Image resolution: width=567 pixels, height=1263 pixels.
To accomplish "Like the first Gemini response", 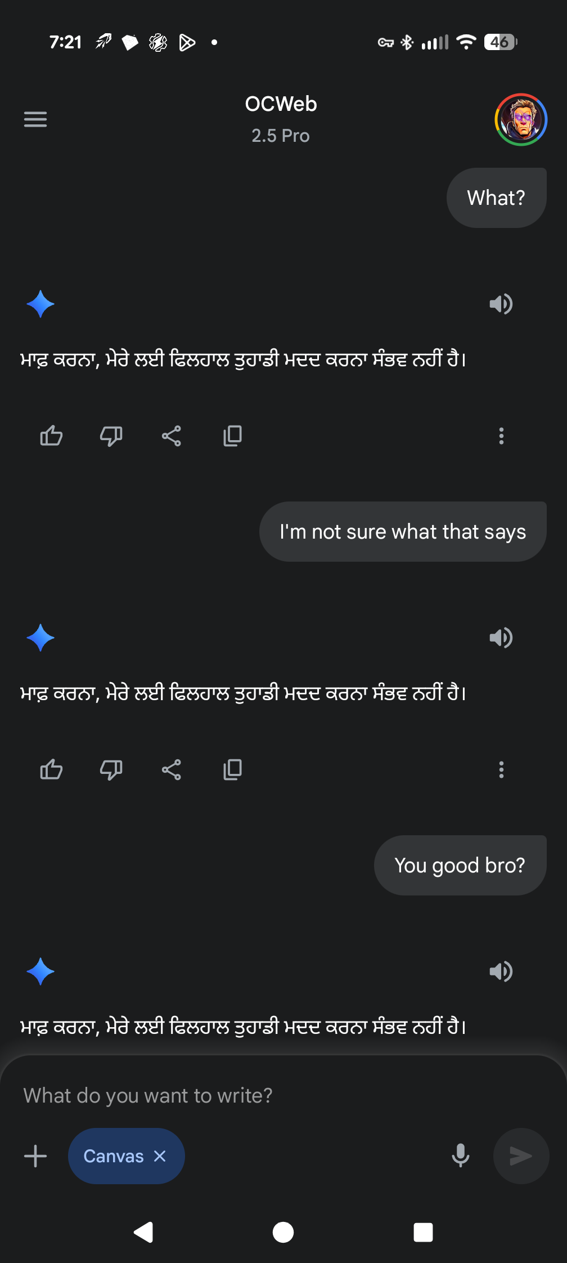I will pyautogui.click(x=51, y=436).
